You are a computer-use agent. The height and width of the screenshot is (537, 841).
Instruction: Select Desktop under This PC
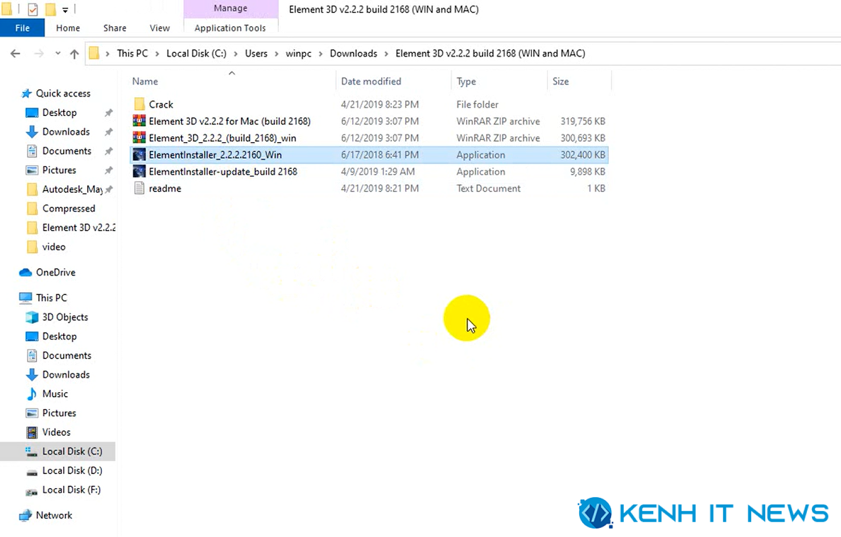point(59,336)
